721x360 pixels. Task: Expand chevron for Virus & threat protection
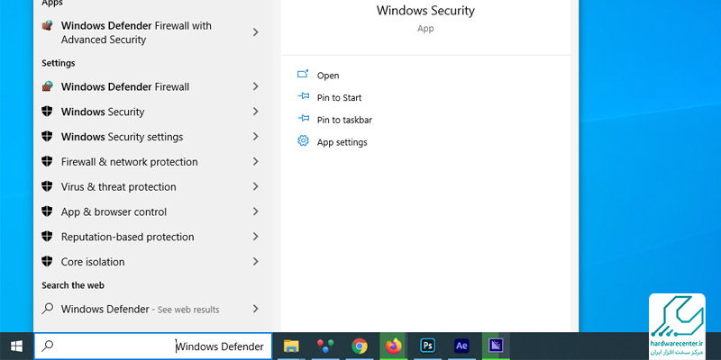(256, 186)
